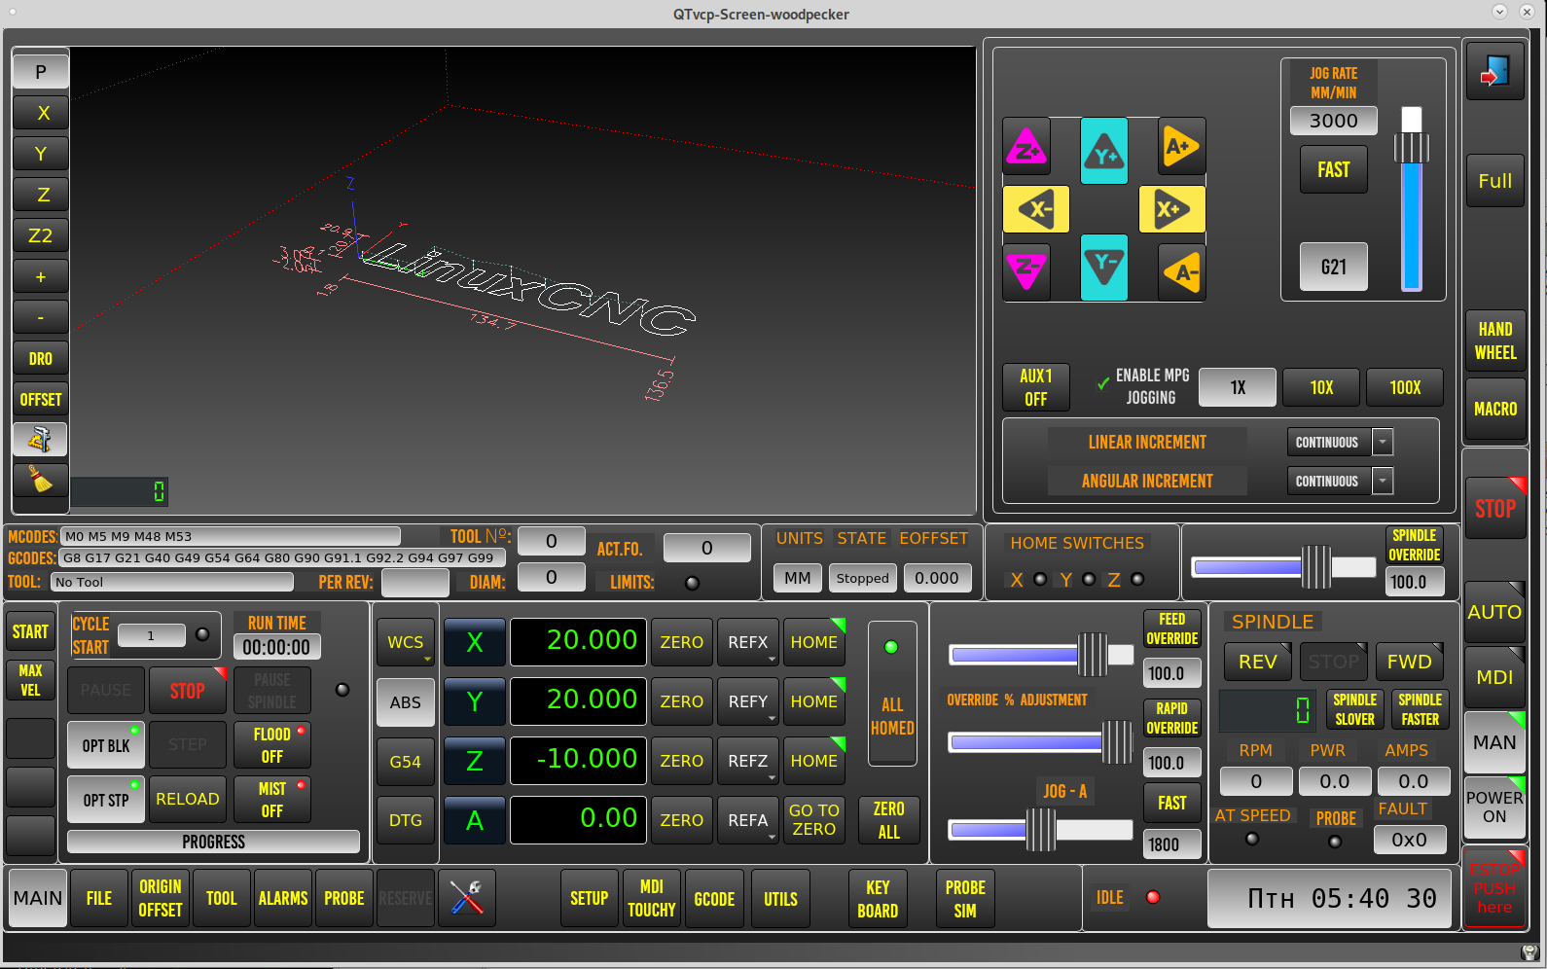Viewport: 1547px width, 969px height.
Task: Adjust the feed override slider
Action: 1041,655
